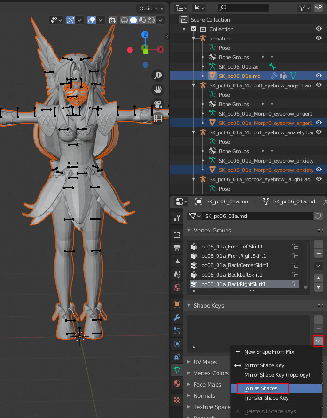Screen dimensions: 327x418
Task: Click the zoom magnifier viewport icon
Action: click(158, 76)
